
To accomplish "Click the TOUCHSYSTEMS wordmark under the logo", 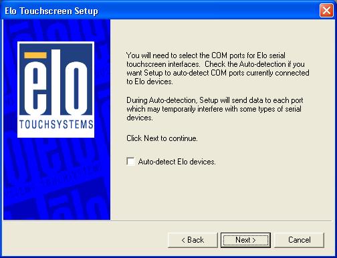I will pos(56,124).
